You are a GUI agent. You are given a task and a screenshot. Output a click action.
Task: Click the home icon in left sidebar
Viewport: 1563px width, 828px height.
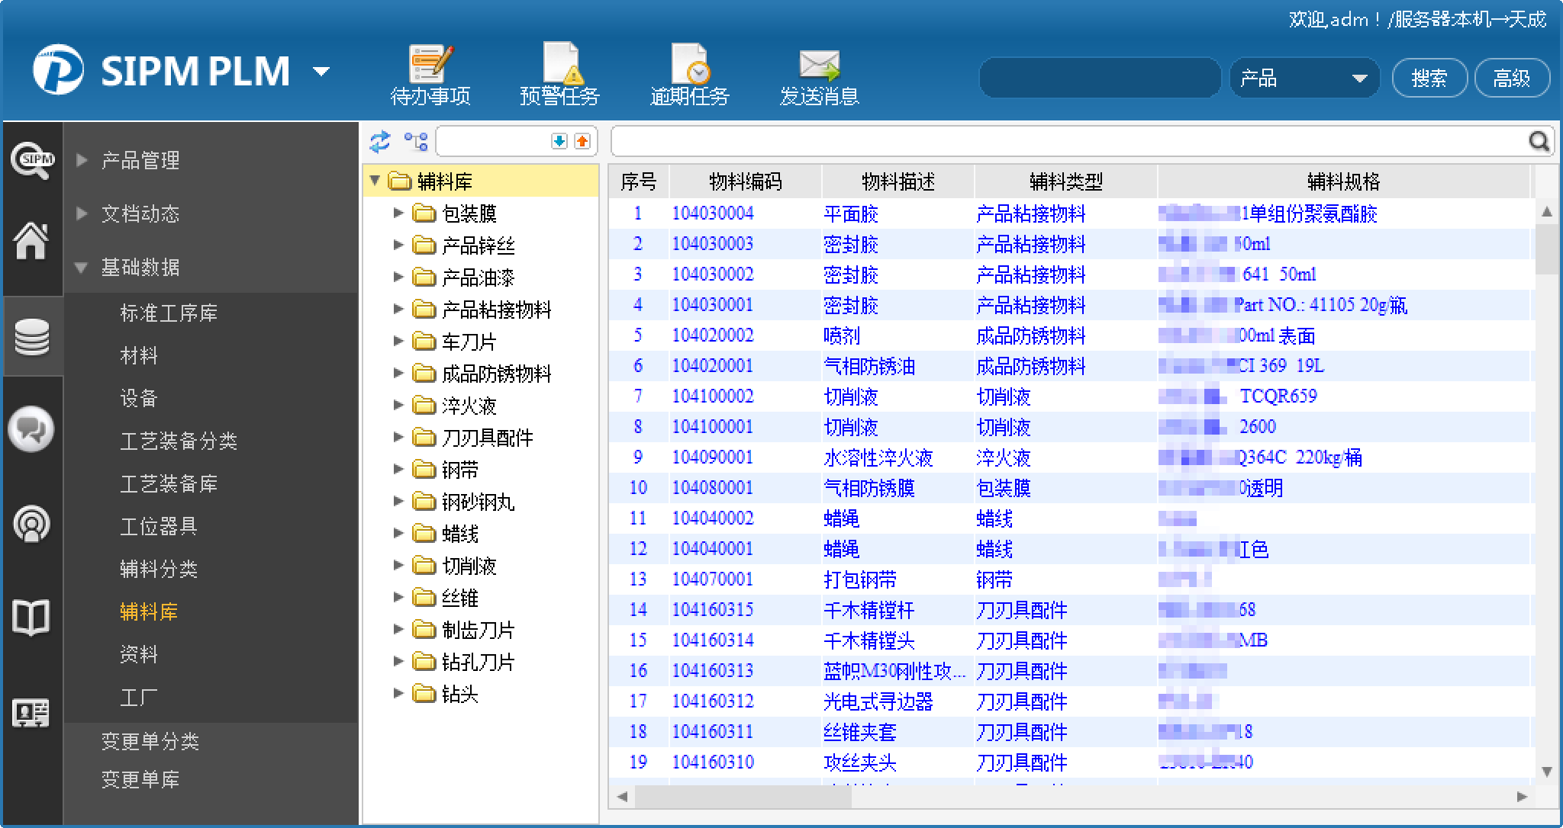point(31,241)
